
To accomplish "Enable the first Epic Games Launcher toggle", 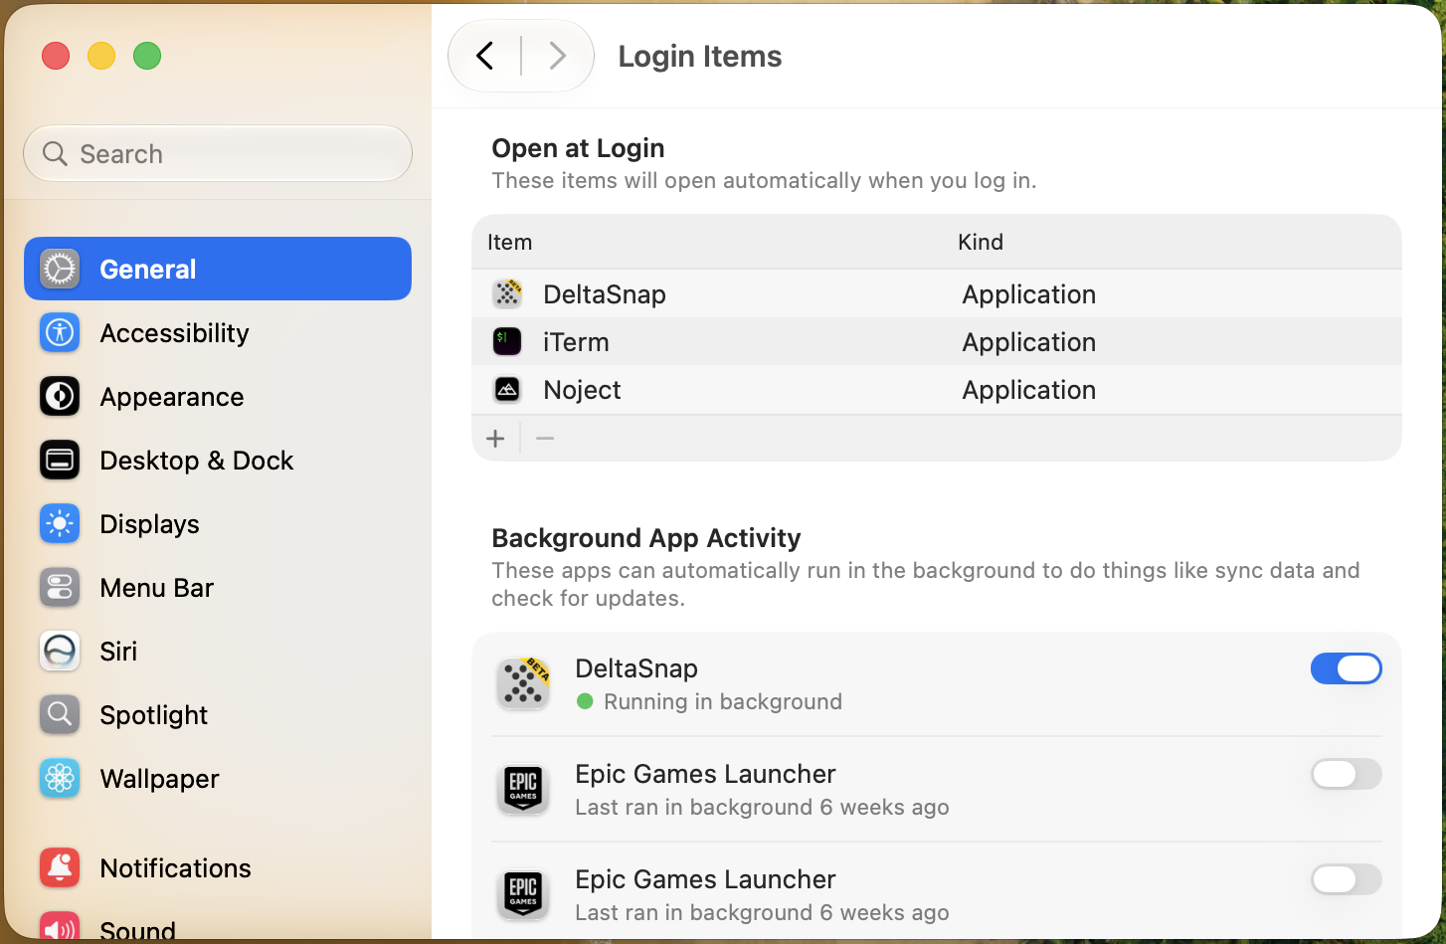I will (1346, 774).
